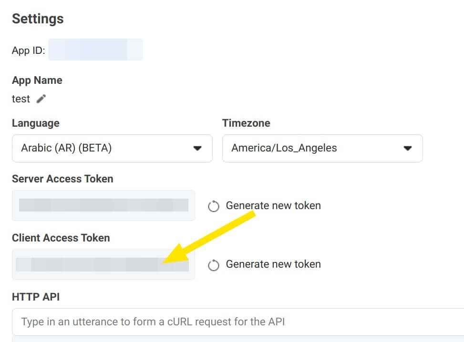Click the Client Access Token label

tap(61, 238)
